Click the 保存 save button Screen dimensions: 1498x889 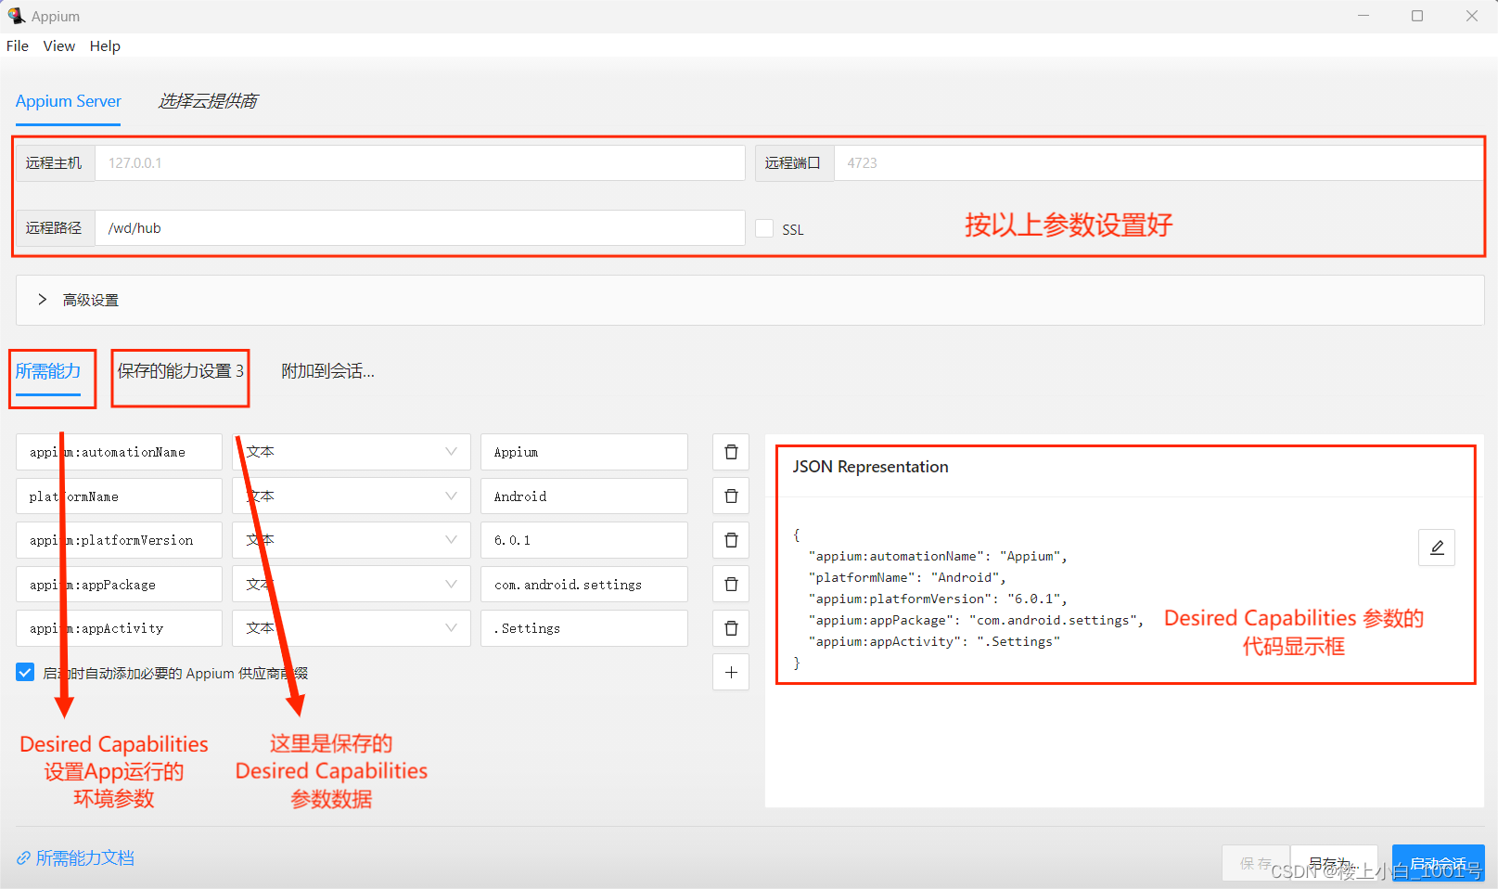coord(1256,863)
